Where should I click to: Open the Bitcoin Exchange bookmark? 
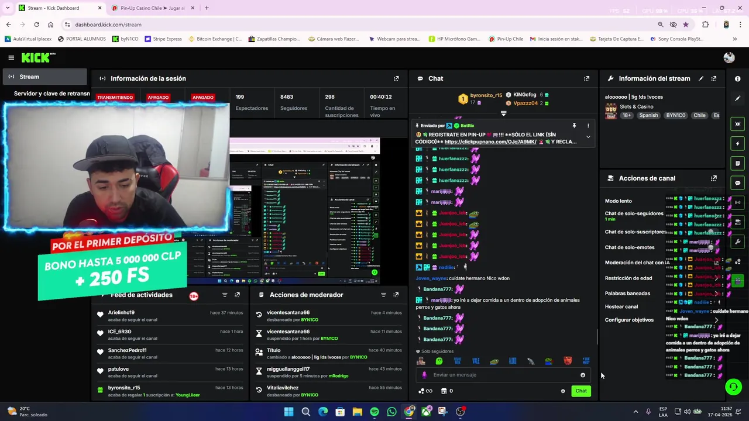[215, 39]
